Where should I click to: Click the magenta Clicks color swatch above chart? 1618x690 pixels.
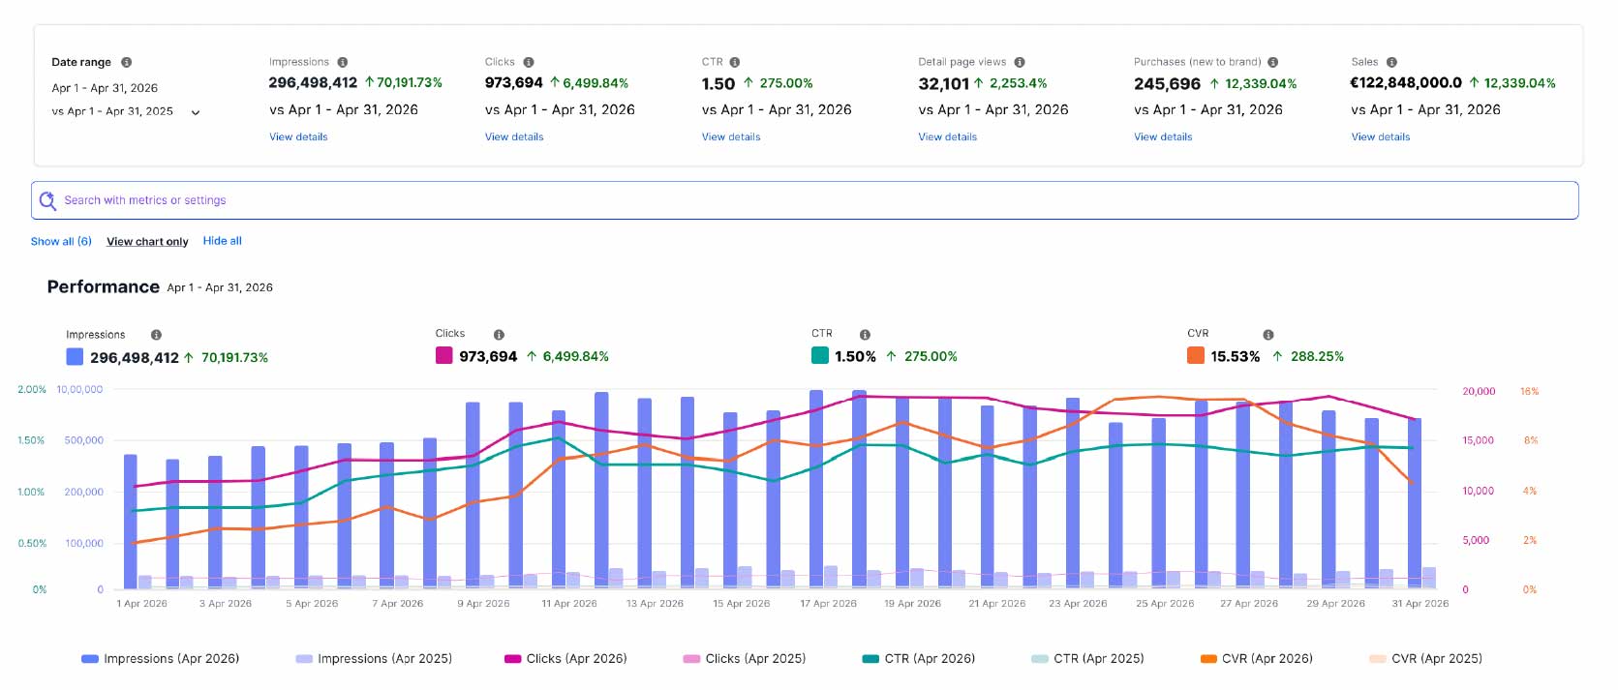(444, 355)
